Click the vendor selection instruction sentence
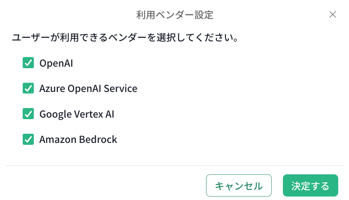 (124, 38)
